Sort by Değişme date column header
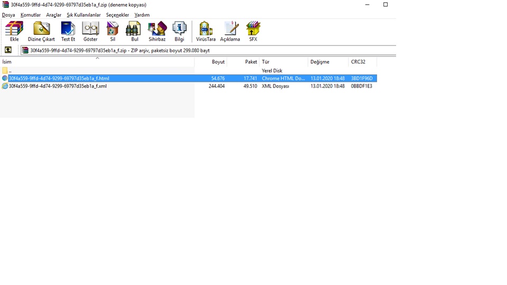The height and width of the screenshot is (285, 507). click(x=320, y=62)
